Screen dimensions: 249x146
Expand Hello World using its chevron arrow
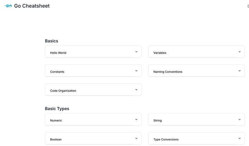coord(136,52)
